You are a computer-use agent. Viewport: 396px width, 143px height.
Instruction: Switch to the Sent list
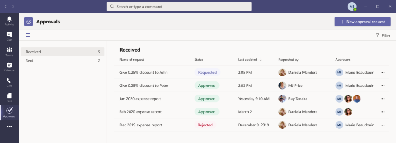click(x=63, y=60)
